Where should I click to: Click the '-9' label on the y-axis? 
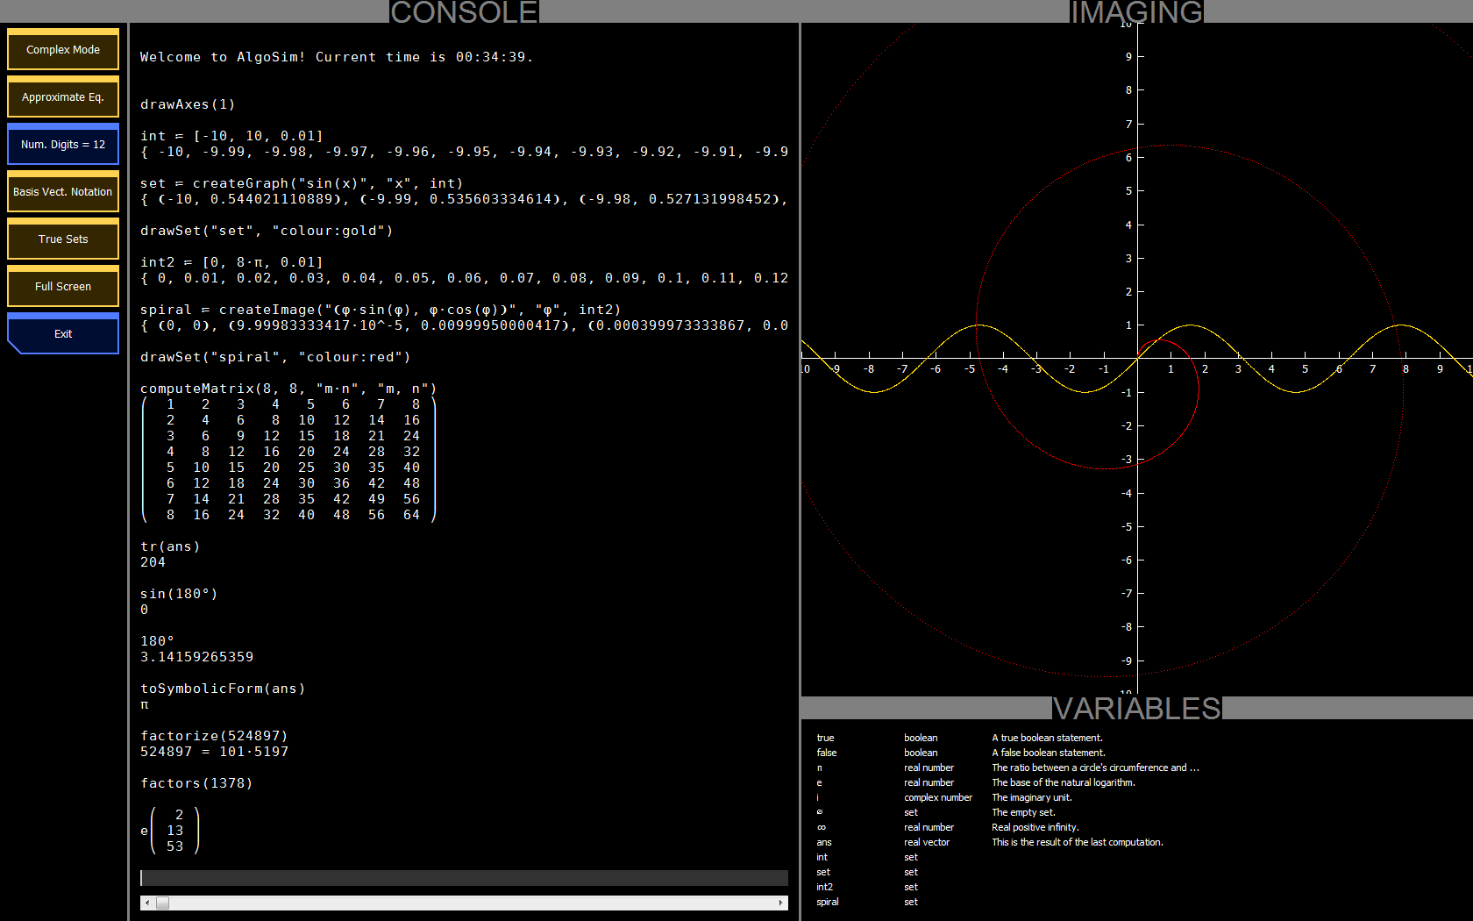[x=1127, y=661]
